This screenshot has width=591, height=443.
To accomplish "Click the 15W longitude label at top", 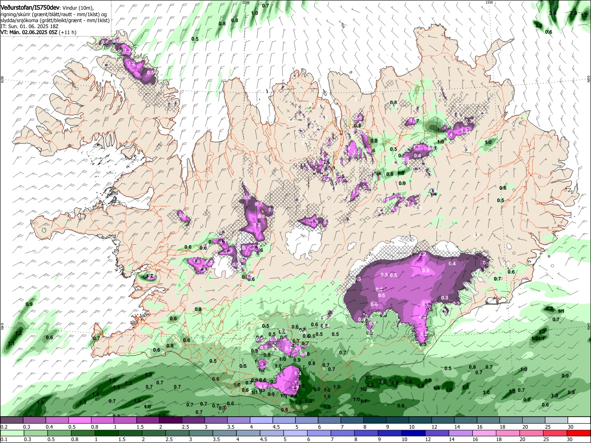I will tap(489, 2).
